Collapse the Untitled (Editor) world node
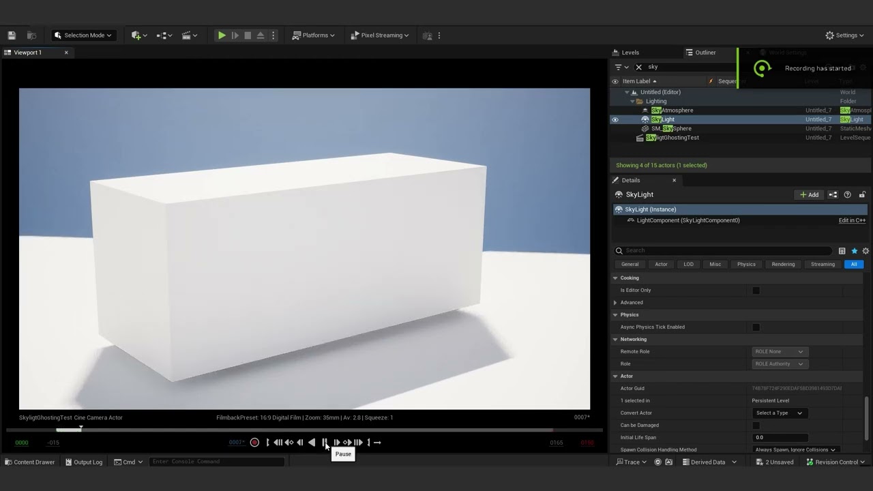873x491 pixels. (627, 92)
